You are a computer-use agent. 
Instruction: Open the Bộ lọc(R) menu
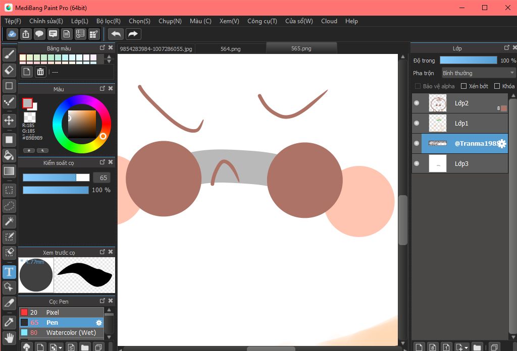[x=108, y=21]
